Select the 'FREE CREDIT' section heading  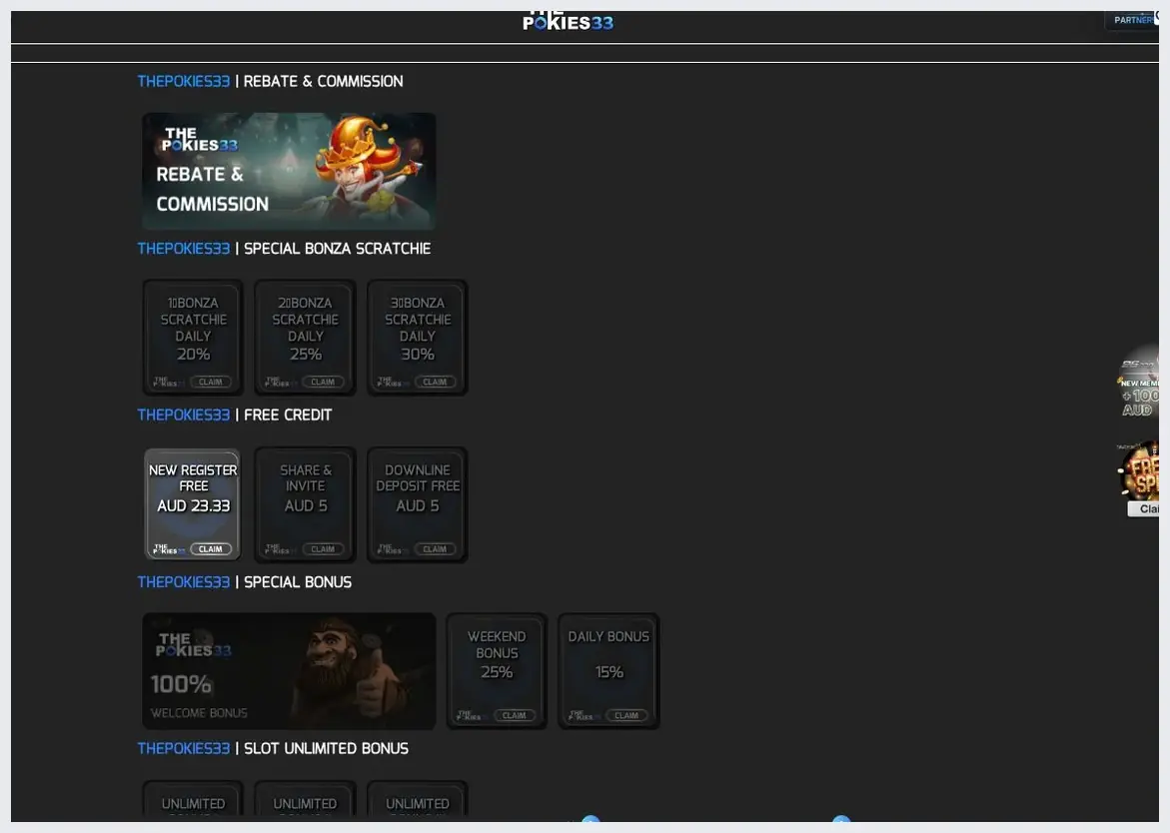click(x=288, y=415)
